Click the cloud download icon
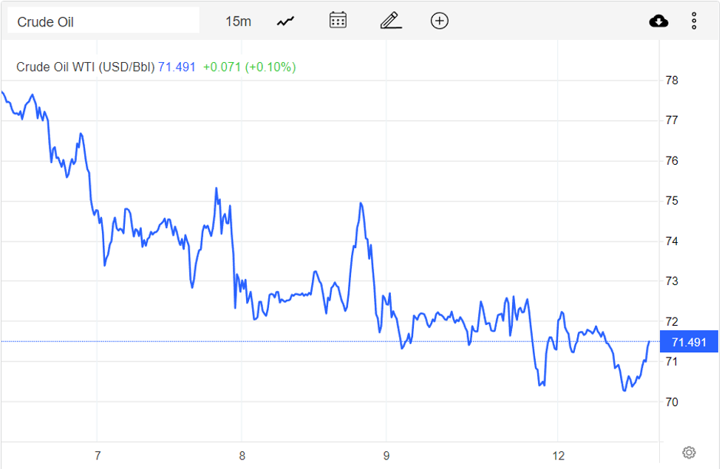This screenshot has height=469, width=722. point(658,21)
